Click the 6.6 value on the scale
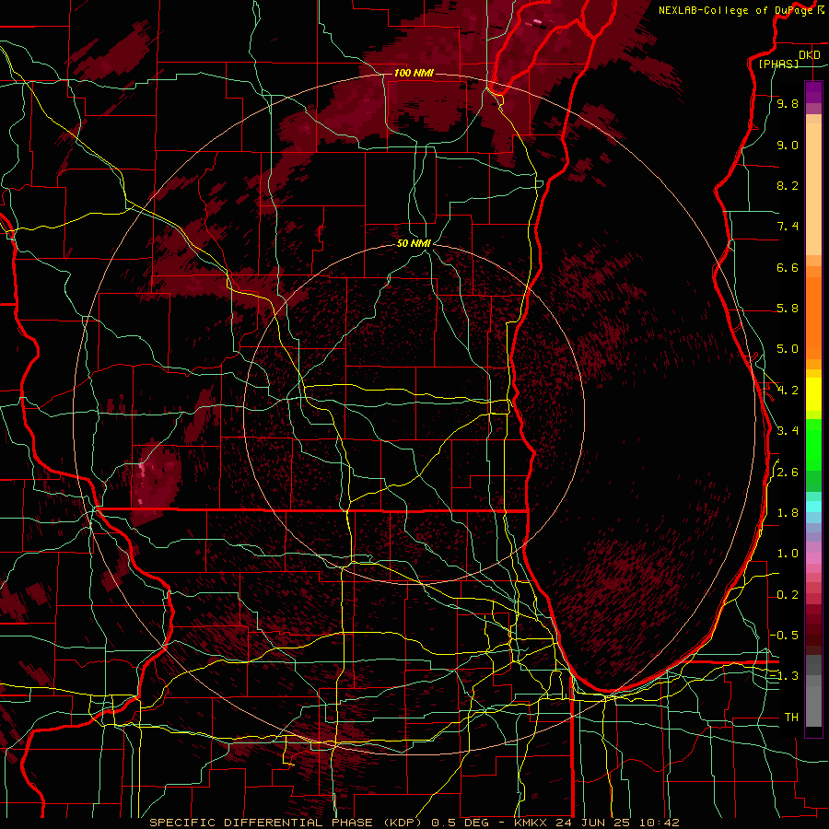The height and width of the screenshot is (829, 829). [788, 267]
